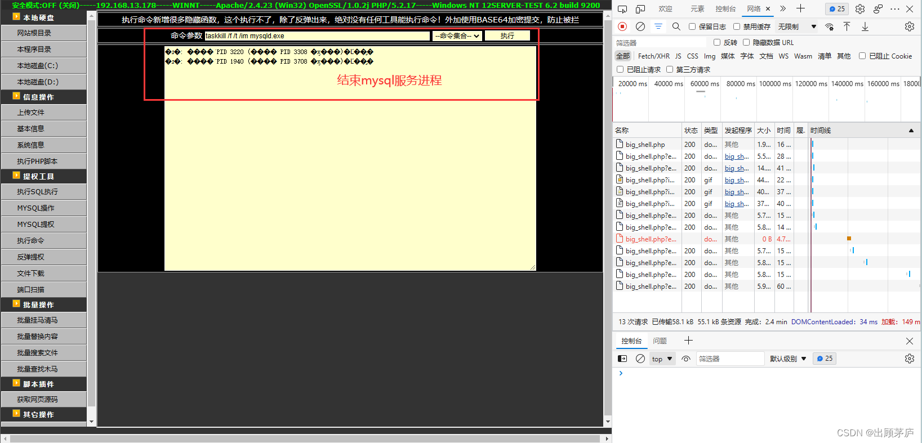Screen dimensions: 922x443
Task: Collapse the 提权工具 sidebar section
Action: [x=44, y=176]
